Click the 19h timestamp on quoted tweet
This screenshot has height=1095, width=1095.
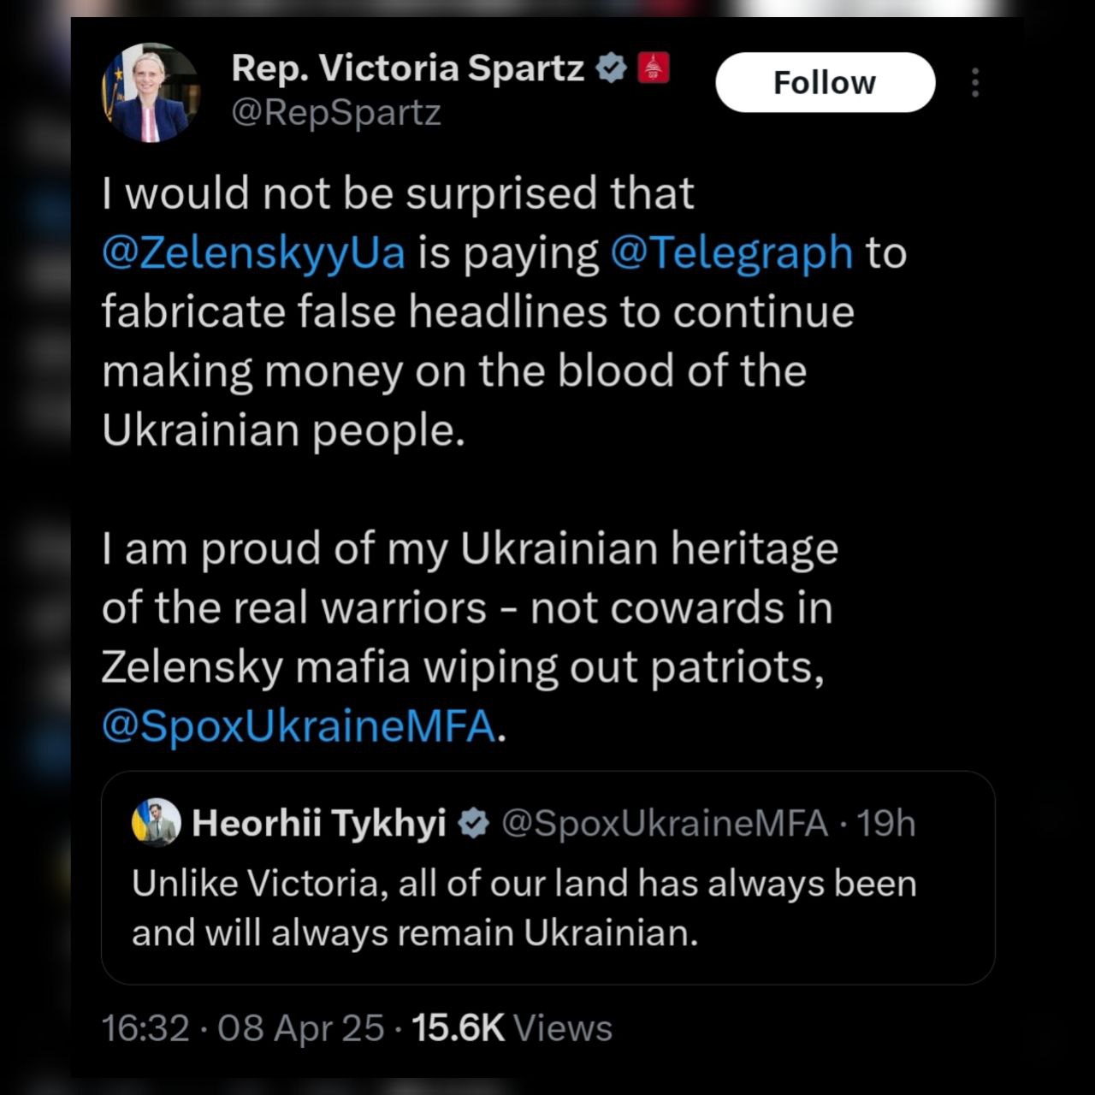(x=886, y=823)
